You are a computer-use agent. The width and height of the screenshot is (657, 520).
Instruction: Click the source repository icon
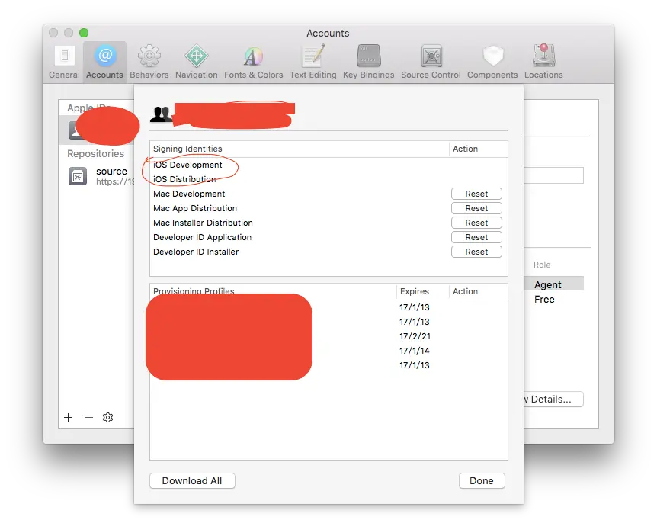(78, 176)
